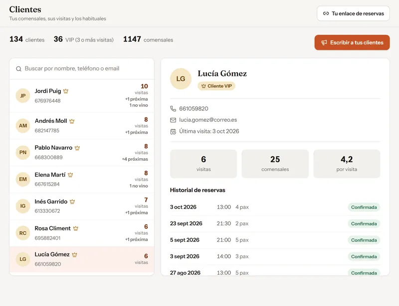399x306 pixels.
Task: Click the Cliente VIP badge
Action: point(216,86)
